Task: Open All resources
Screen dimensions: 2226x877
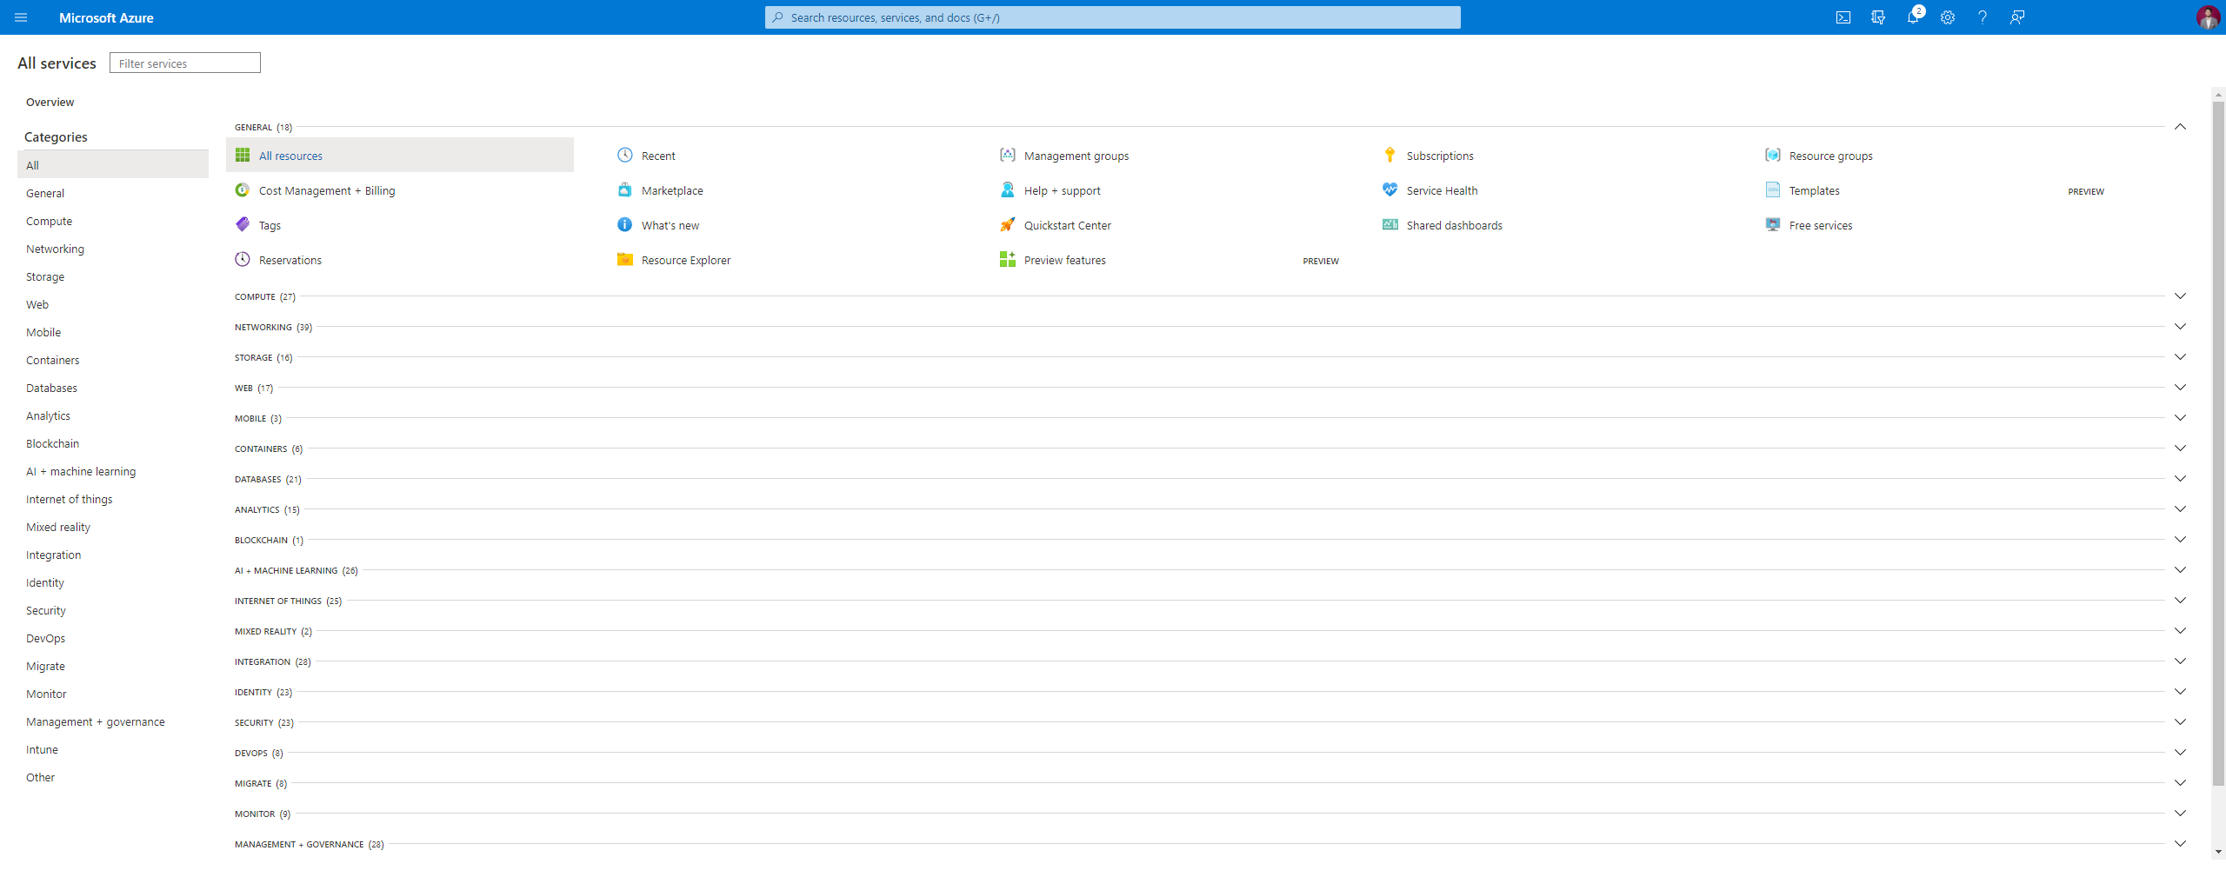Action: click(290, 155)
